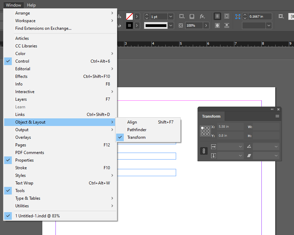Viewport: 294px width, 235px height.
Task: Select Align from the Object & Layout submenu
Action: coord(132,122)
